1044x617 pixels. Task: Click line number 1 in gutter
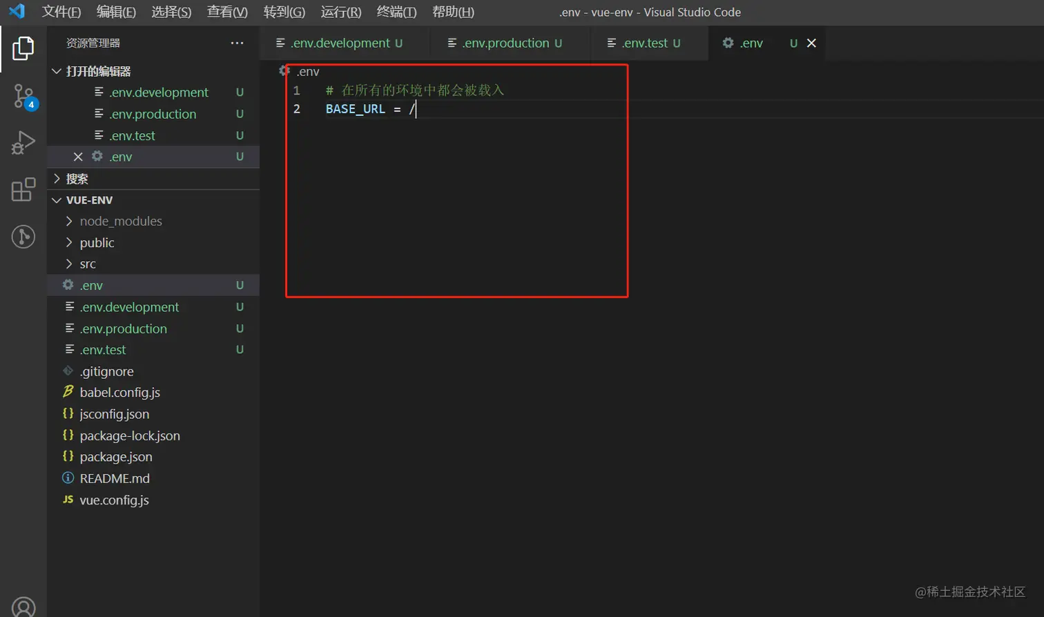point(297,90)
